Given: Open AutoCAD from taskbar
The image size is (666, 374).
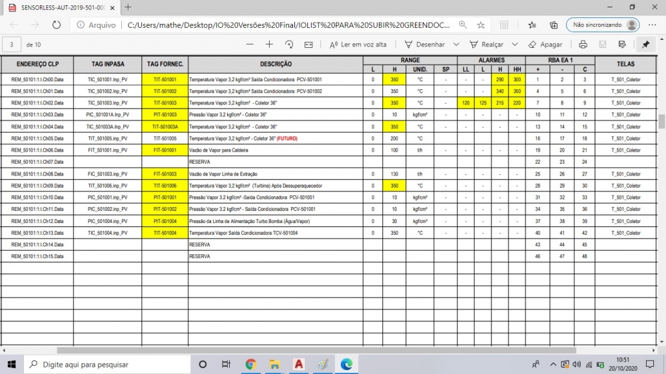Looking at the screenshot, I should [x=298, y=364].
